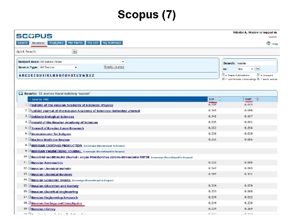Click the Scopus logo
Screen dimensions: 293x220
pos(34,36)
